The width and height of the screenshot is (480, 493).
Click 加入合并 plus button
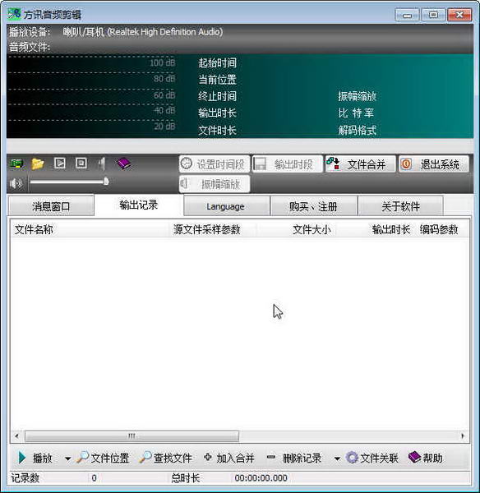coord(229,458)
